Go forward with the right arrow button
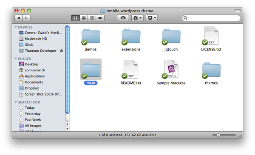The height and width of the screenshot is (155, 255). click(x=26, y=18)
